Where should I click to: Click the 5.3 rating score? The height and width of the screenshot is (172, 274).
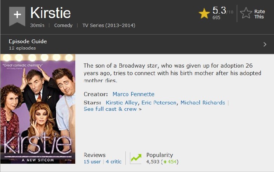click(219, 10)
